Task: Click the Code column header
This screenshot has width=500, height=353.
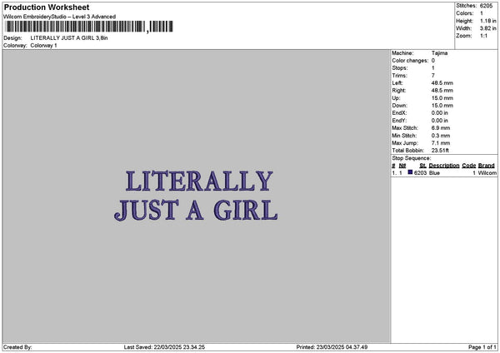Action: pos(468,166)
